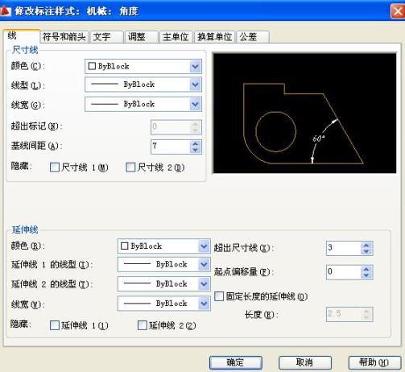Switch to the 符号和箭头 tab
This screenshot has width=405, height=372.
pyautogui.click(x=64, y=37)
